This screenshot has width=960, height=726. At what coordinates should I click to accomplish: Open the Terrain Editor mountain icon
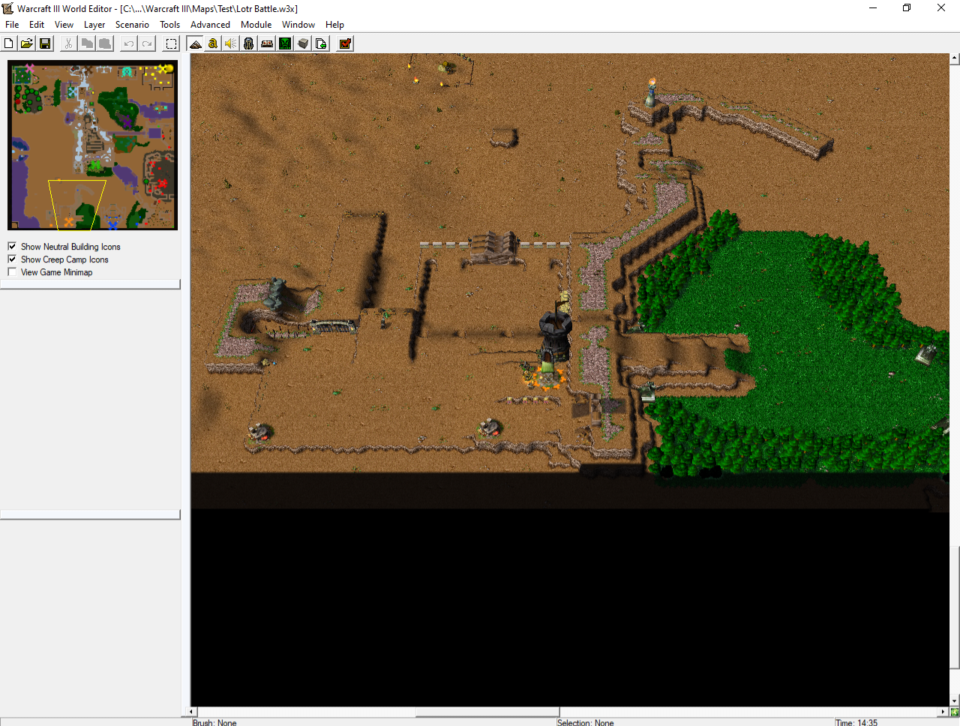coord(195,43)
